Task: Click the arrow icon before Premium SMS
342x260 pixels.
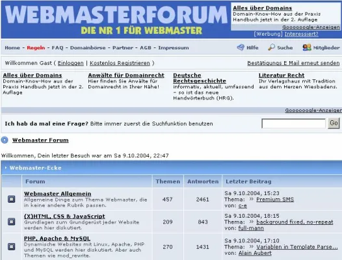Action: [251, 199]
